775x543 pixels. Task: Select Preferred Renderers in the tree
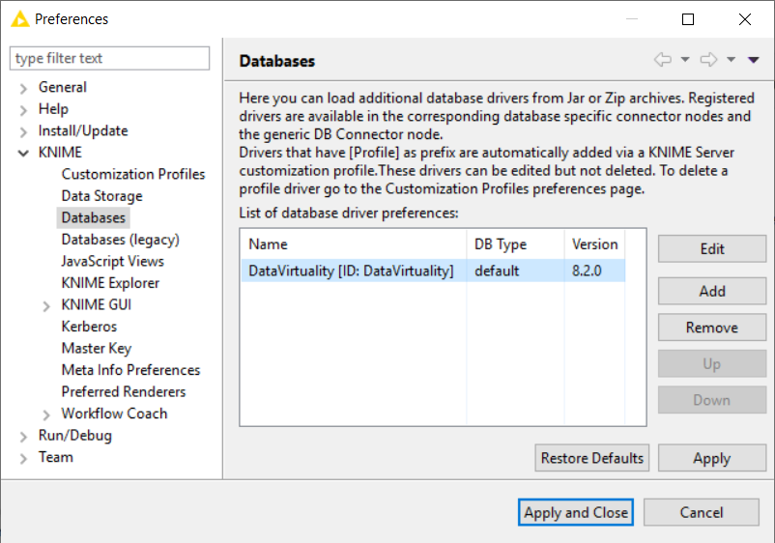click(124, 392)
